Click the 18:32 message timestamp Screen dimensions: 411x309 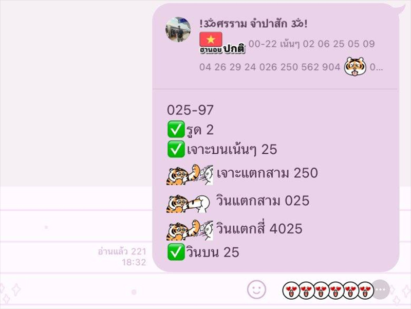click(134, 262)
